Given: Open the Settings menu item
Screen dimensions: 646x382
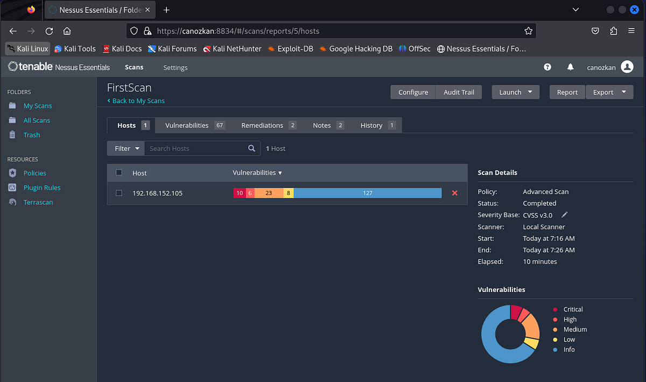Looking at the screenshot, I should tap(175, 67).
